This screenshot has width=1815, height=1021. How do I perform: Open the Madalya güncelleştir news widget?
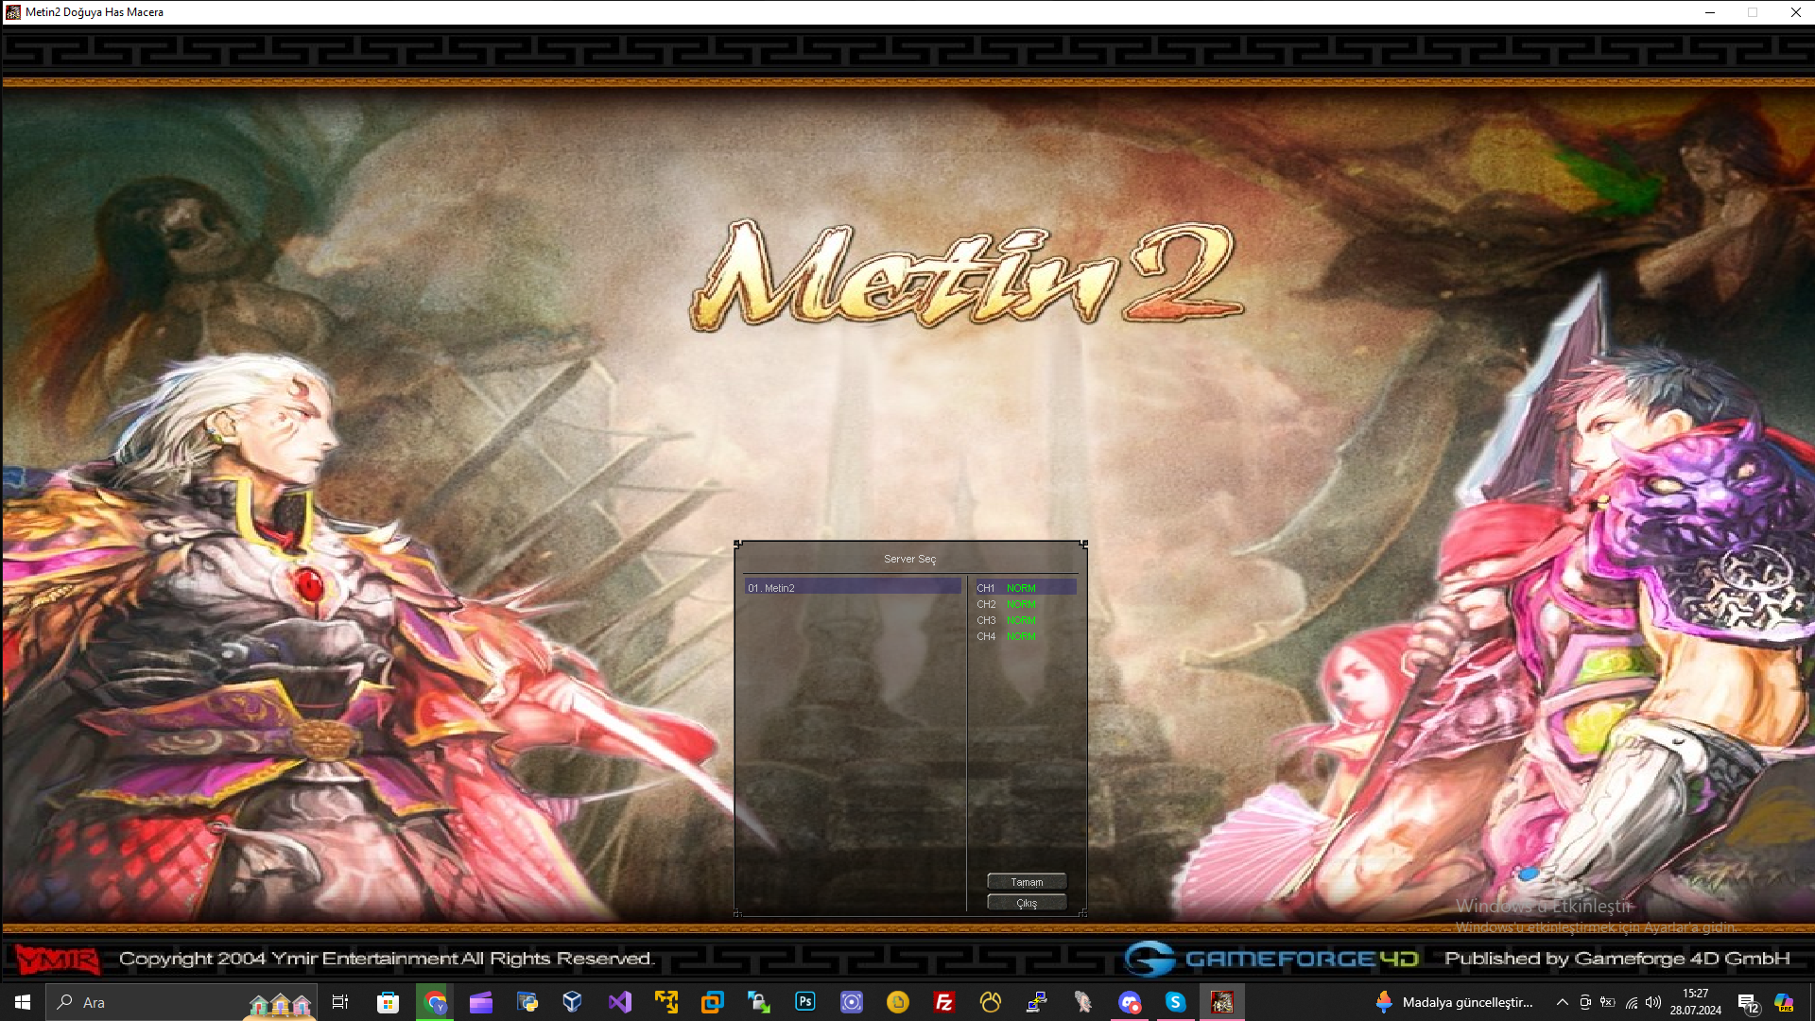(x=1454, y=1002)
